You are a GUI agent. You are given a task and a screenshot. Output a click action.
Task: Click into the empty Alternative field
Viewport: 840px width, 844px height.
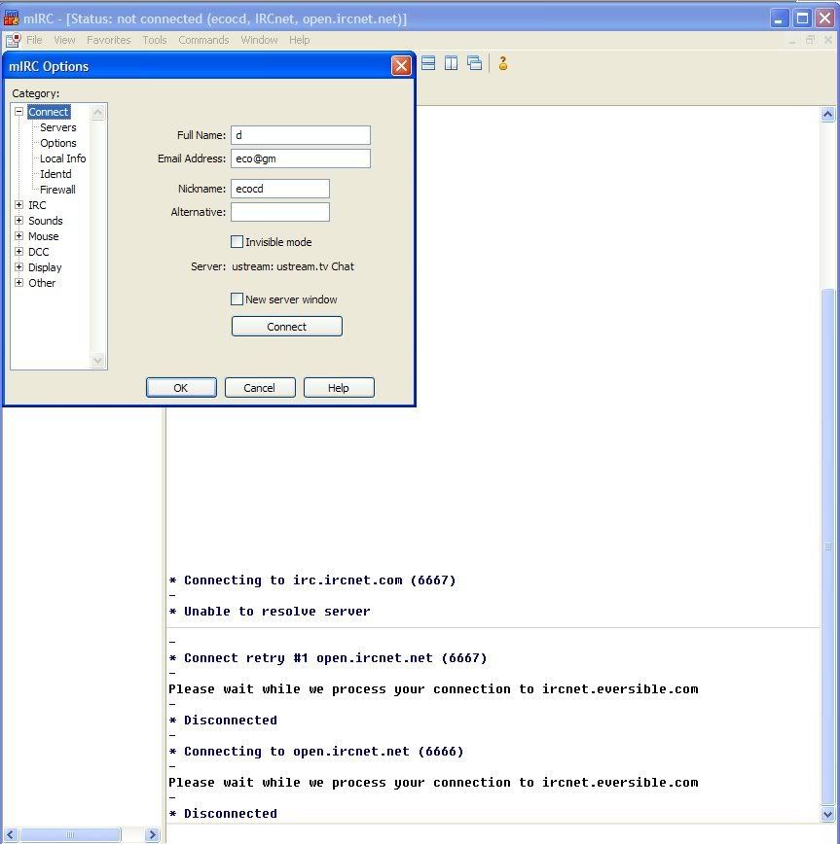point(280,212)
